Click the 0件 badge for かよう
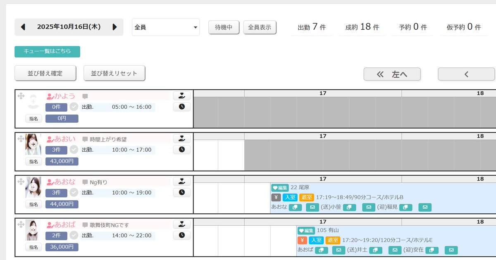This screenshot has height=260, width=496. click(x=57, y=107)
